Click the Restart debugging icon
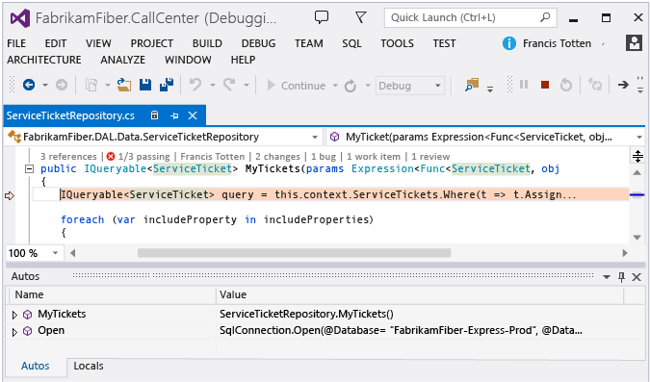 click(566, 85)
